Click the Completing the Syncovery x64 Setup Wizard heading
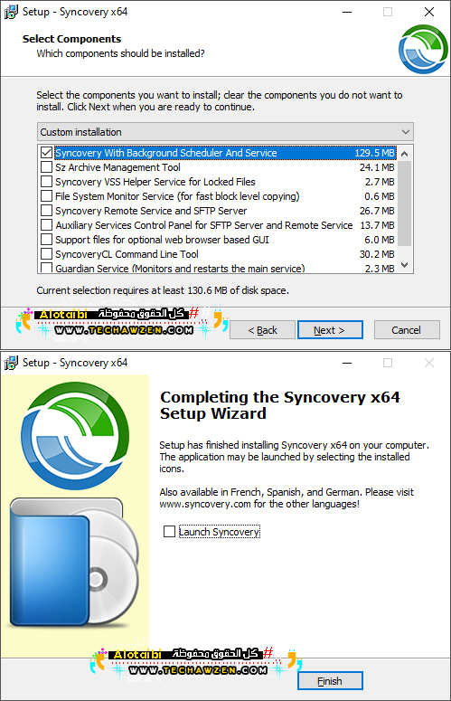This screenshot has width=451, height=701. click(280, 405)
